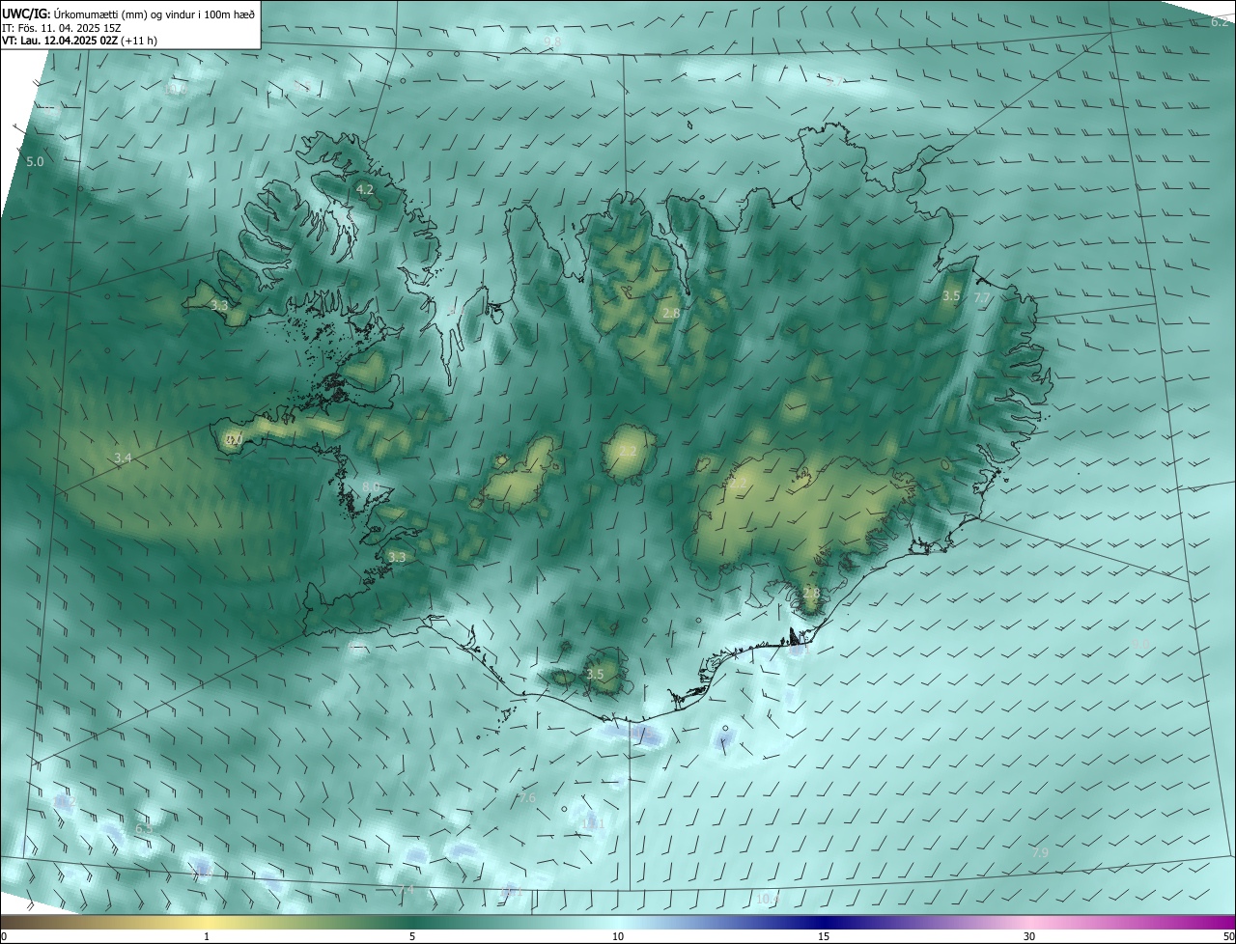Click the color scale tick label 1
1236x944 pixels.
coord(207,936)
